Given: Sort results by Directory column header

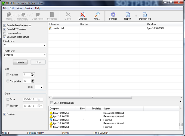Looking at the screenshot, I should 163,24.
